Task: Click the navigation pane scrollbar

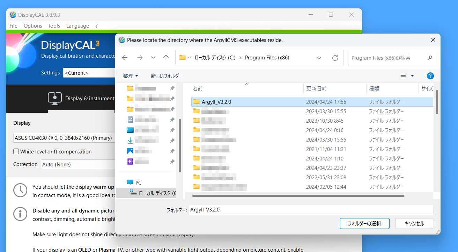Action: tap(180, 145)
